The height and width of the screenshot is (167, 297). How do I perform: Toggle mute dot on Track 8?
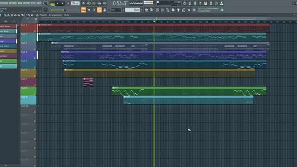(x=35, y=94)
